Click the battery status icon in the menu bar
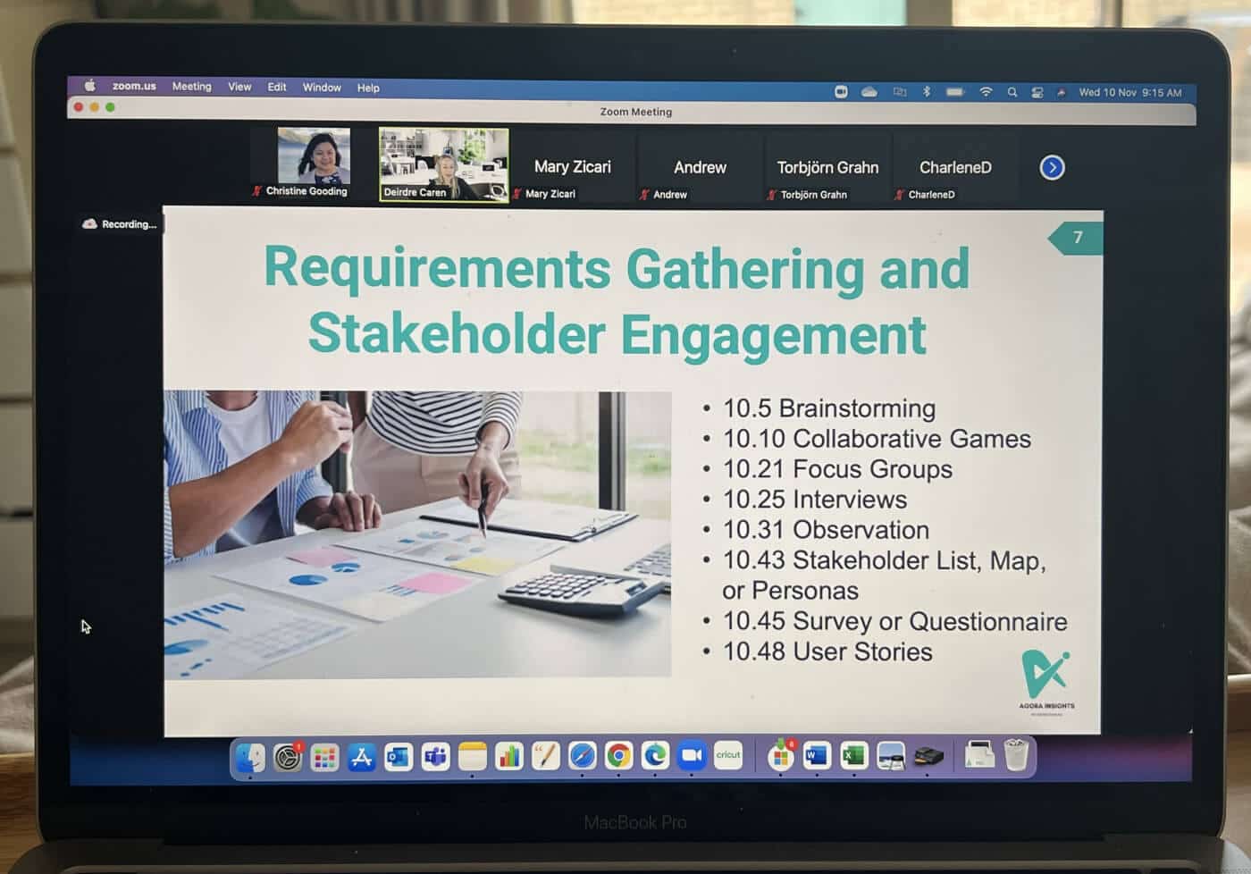Viewport: 1251px width, 874px height. coord(955,92)
